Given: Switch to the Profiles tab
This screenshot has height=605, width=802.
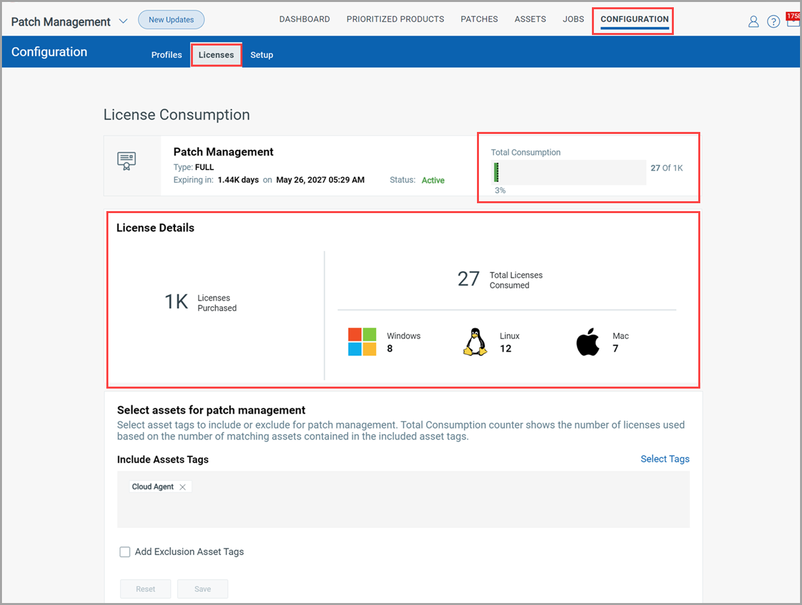Looking at the screenshot, I should pyautogui.click(x=166, y=55).
